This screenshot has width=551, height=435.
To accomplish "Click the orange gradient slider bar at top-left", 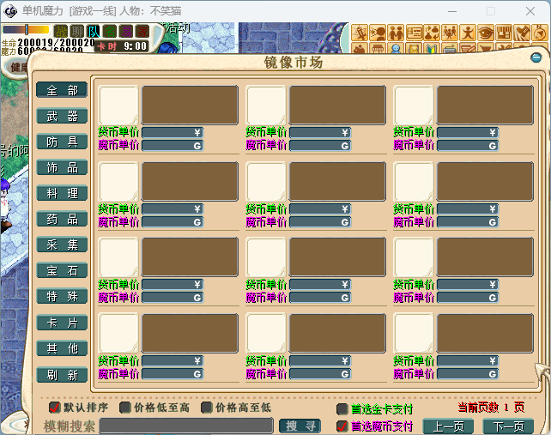I will coord(26,30).
